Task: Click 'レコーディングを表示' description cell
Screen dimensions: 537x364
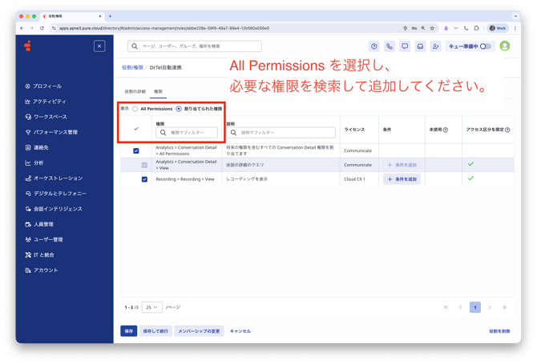Action: coord(247,179)
